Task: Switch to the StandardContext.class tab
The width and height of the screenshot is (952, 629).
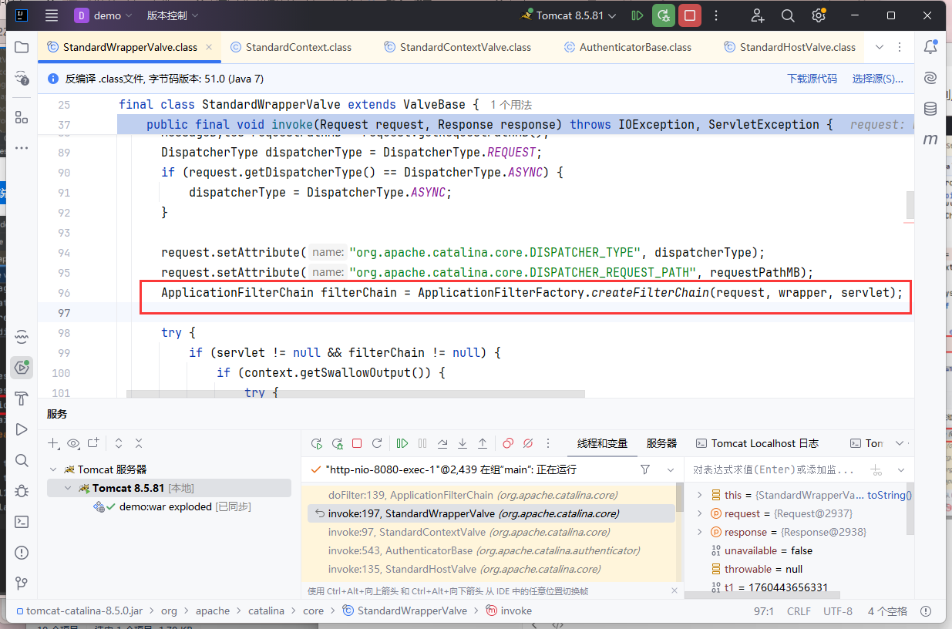Action: point(298,47)
